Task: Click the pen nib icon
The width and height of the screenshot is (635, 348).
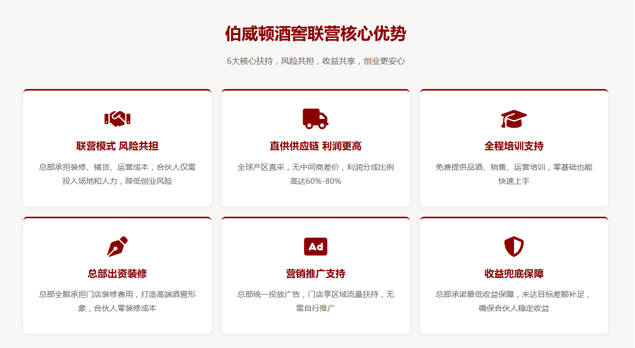Action: tap(117, 246)
